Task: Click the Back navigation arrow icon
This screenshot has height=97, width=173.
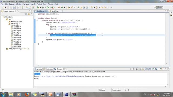Action: point(105,8)
